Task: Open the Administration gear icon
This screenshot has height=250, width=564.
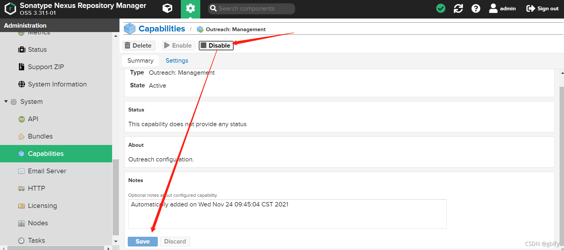Action: point(190,9)
